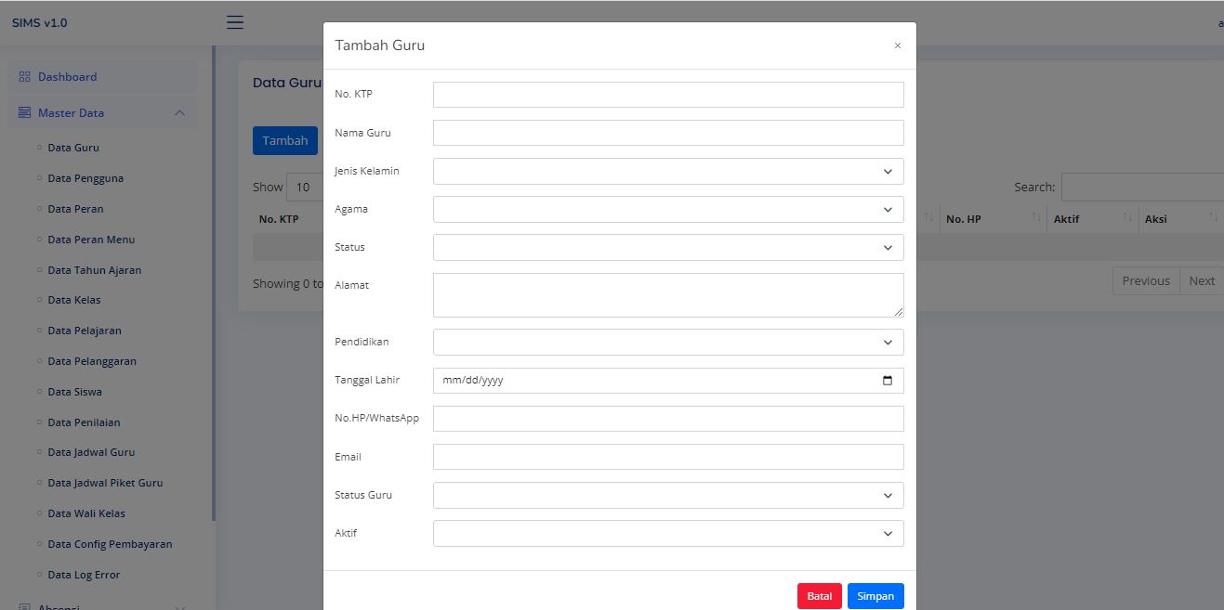Open the Status Guru dropdown
The image size is (1224, 610).
point(667,496)
